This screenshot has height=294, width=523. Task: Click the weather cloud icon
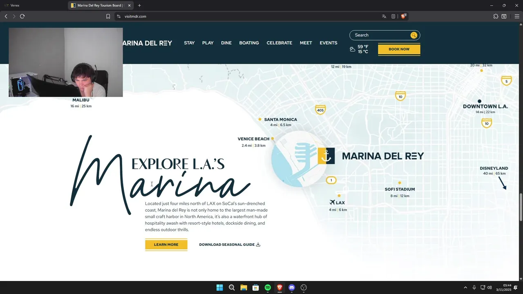click(353, 49)
